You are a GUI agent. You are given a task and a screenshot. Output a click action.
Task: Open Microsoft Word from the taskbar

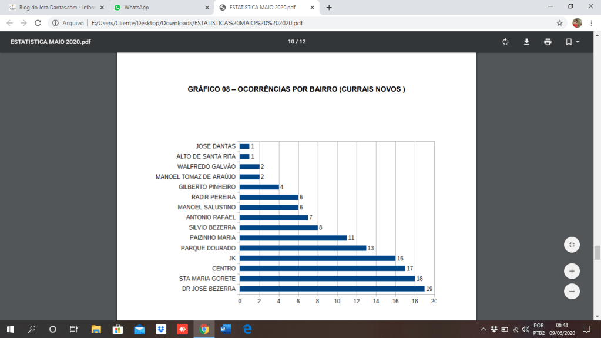tap(226, 329)
